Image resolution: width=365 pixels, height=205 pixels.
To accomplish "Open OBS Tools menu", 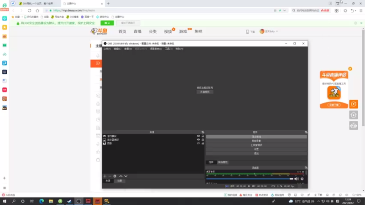I will click(x=168, y=49).
